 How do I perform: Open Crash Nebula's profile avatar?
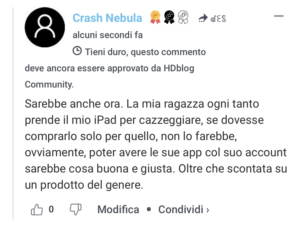[45, 27]
